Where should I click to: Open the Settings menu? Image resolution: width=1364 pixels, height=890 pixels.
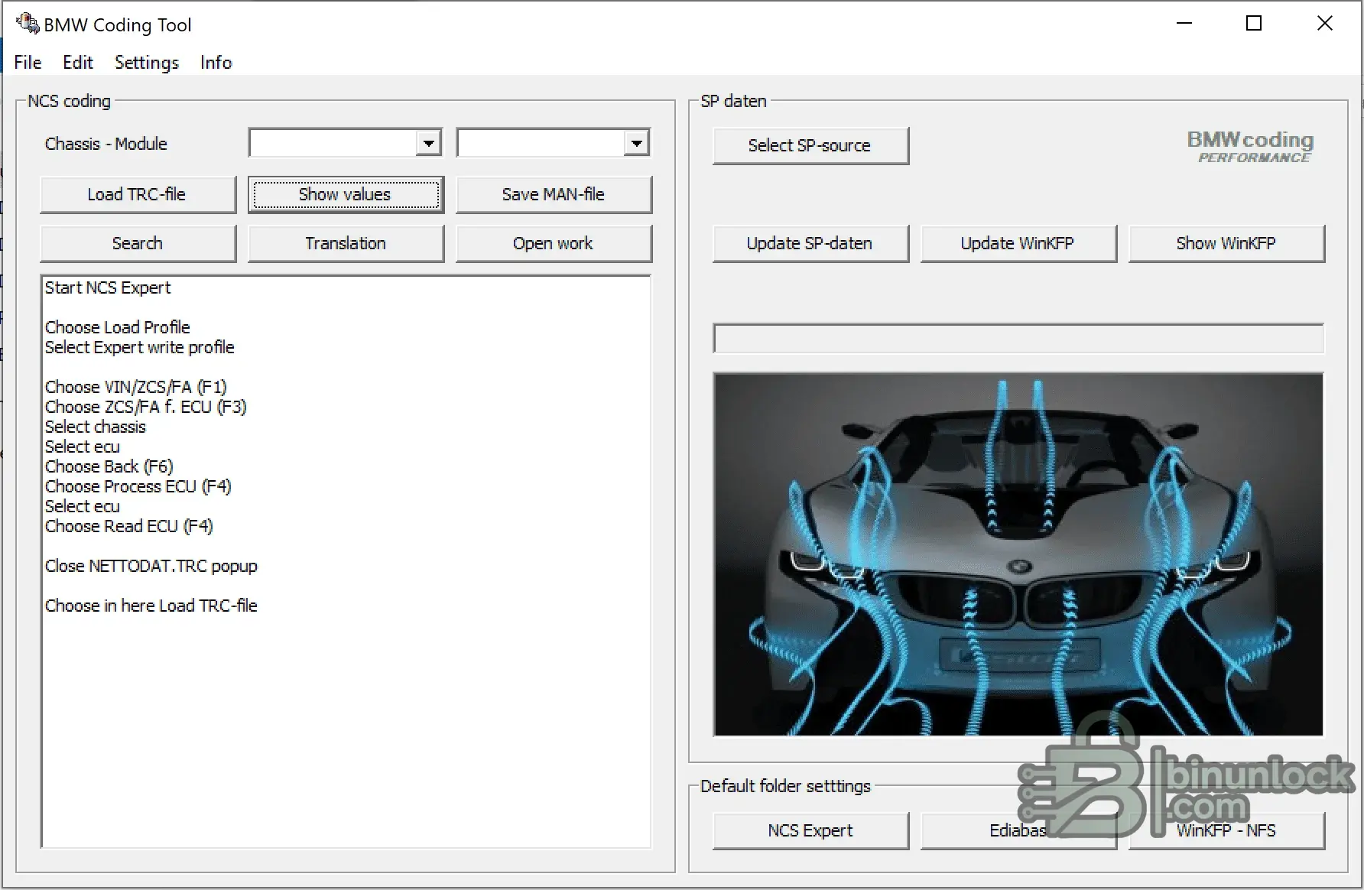pos(146,63)
